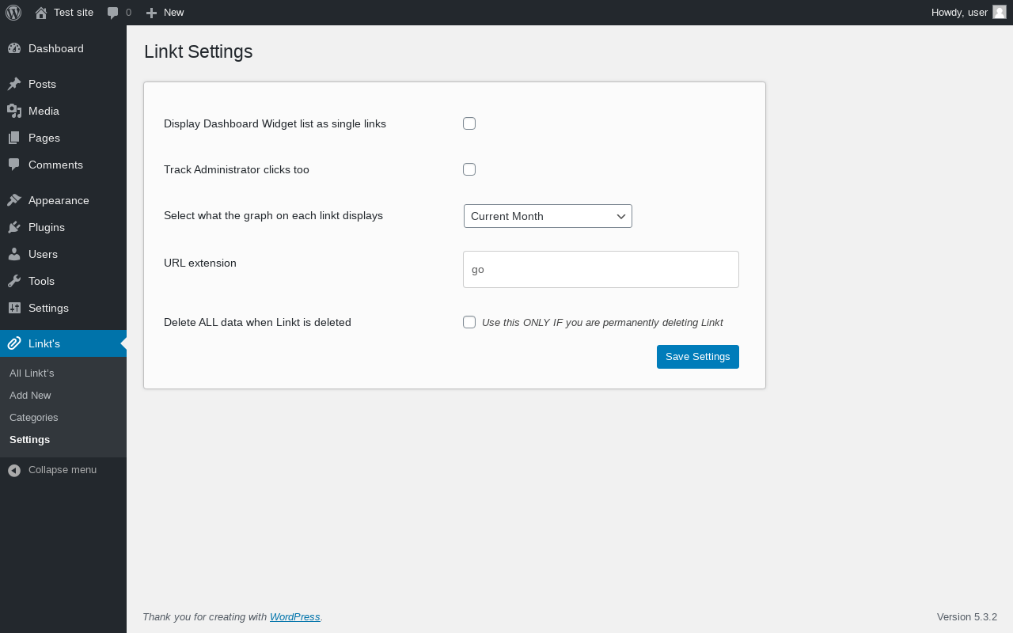Viewport: 1013px width, 633px height.
Task: Click the Collapse menu arrow icon
Action: pyautogui.click(x=14, y=470)
